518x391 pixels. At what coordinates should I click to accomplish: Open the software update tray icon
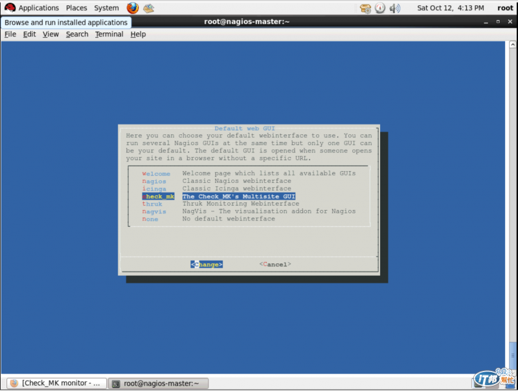click(365, 8)
